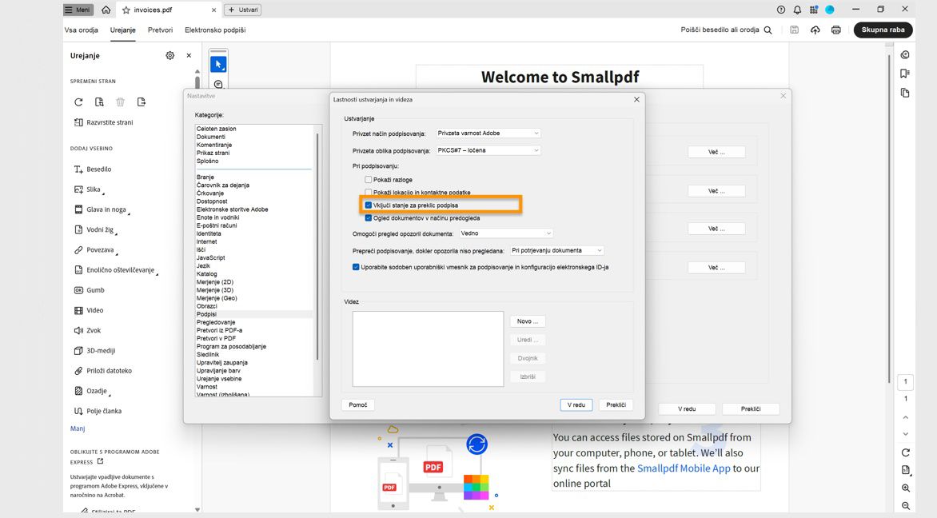Click Smallpdf Mobile App link
This screenshot has width=937, height=518.
(684, 468)
